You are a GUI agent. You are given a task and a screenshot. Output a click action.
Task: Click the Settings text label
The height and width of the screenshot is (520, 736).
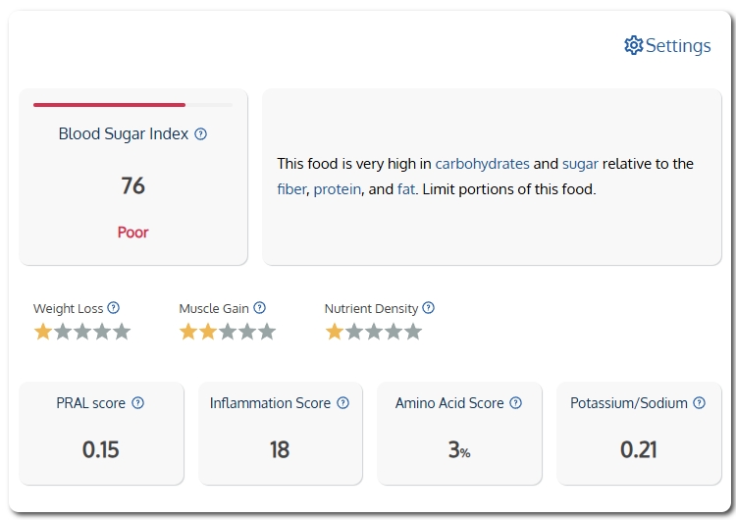click(x=678, y=45)
